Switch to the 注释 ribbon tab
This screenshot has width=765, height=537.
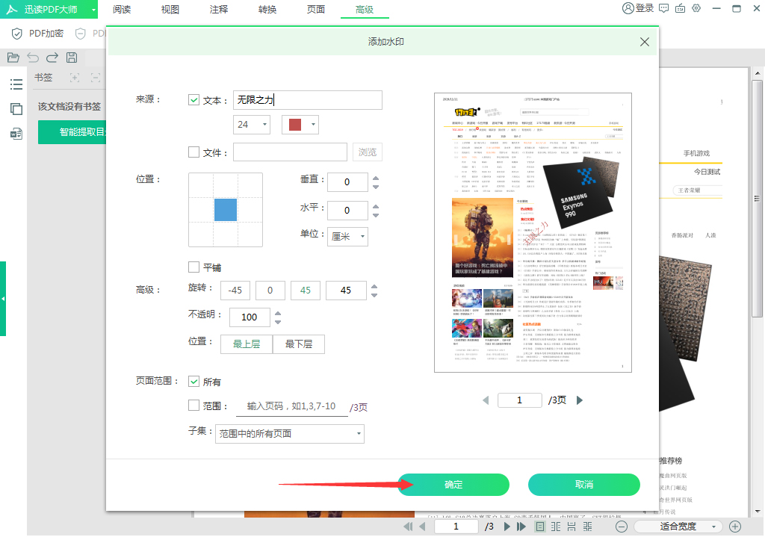[218, 10]
